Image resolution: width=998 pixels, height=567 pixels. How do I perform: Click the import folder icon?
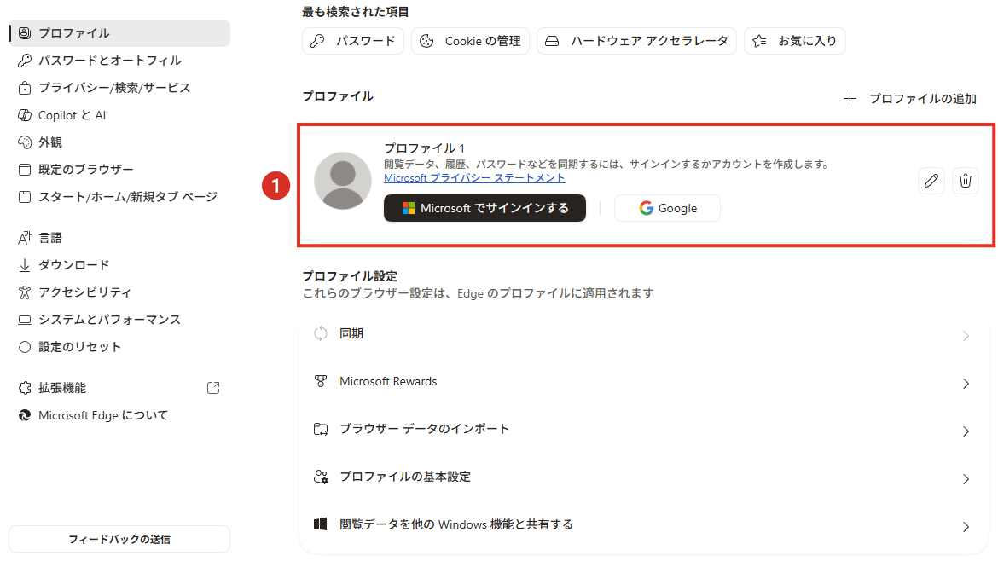pyautogui.click(x=321, y=429)
